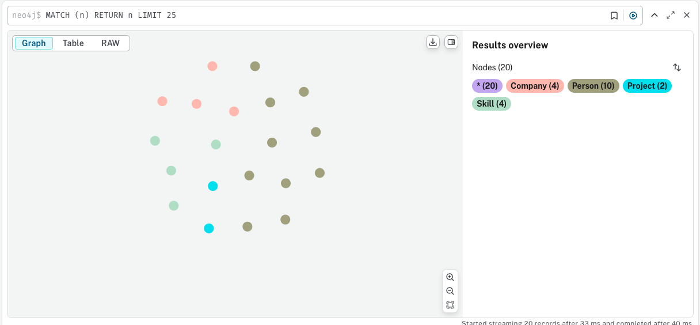Toggle the results overview side panel icon
Screen dimensions: 700x325
click(451, 42)
